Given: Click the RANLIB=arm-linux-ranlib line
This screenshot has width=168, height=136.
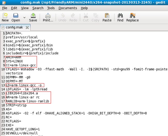Looking at the screenshot, I should pyautogui.click(x=27, y=101).
